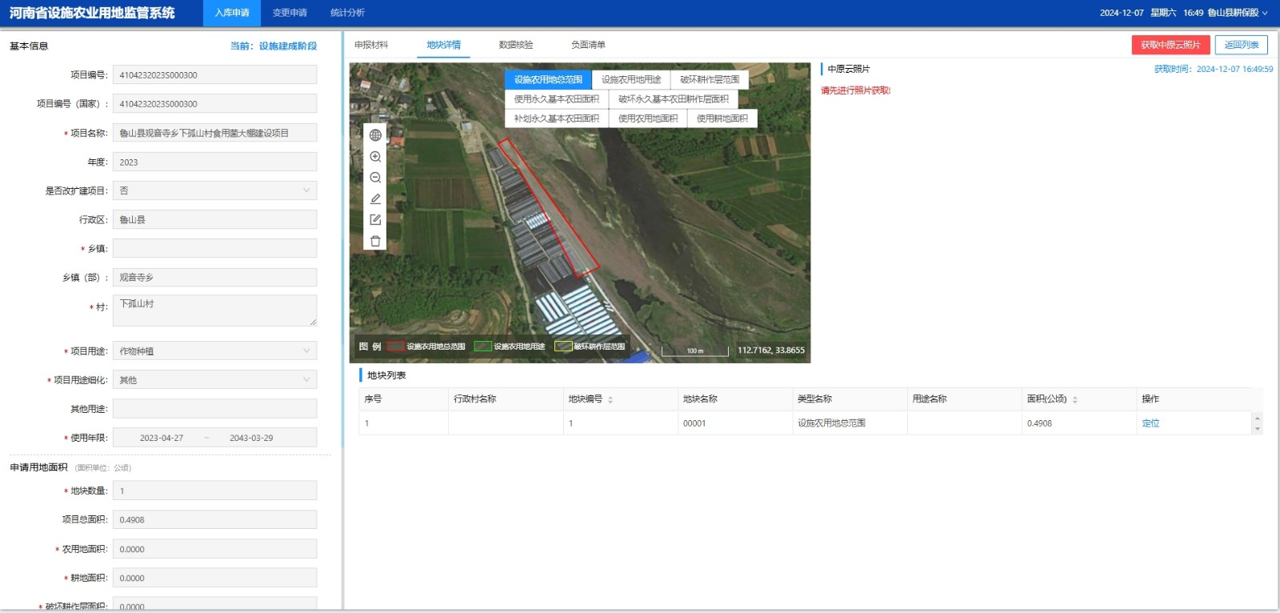Click the 项目总面积 field showing 0.4908

(x=214, y=519)
